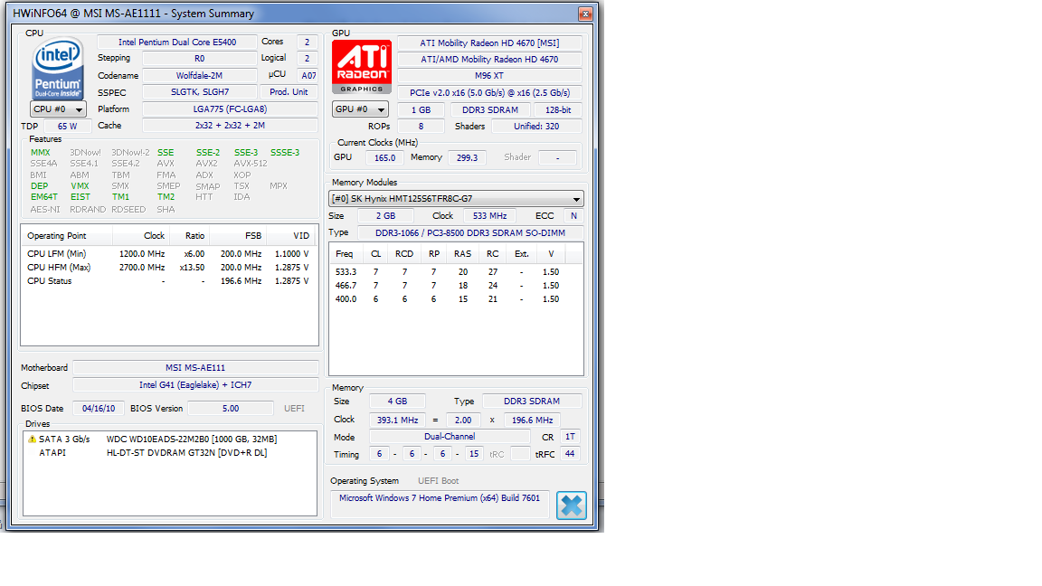
Task: Click the 165.0 GPU clock value
Action: pos(384,158)
